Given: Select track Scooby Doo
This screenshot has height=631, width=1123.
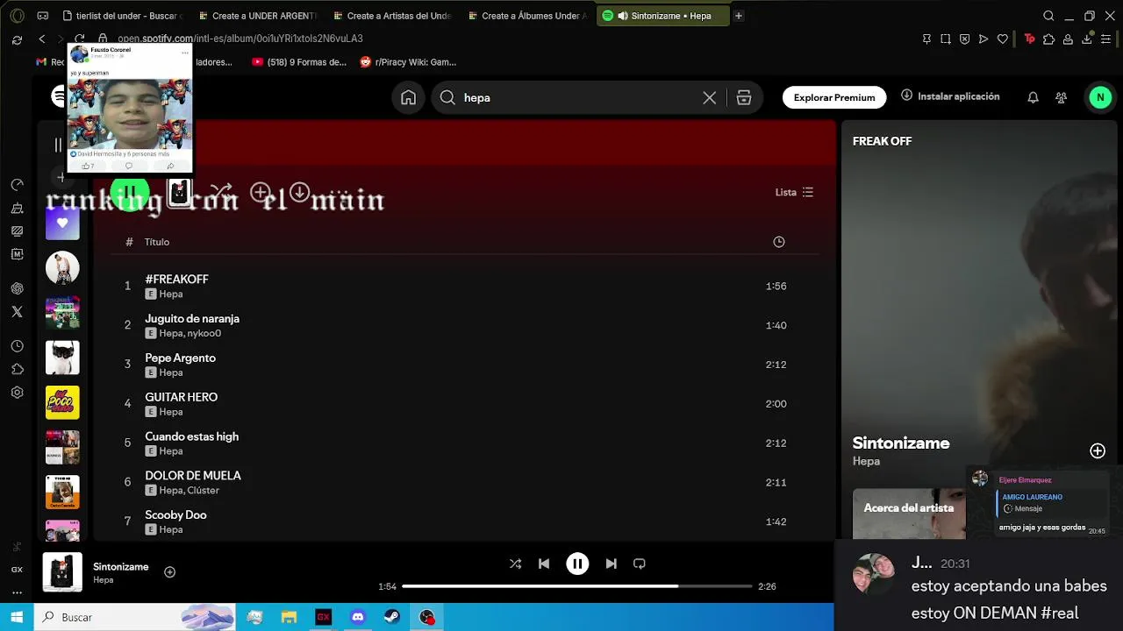Looking at the screenshot, I should pyautogui.click(x=465, y=521).
